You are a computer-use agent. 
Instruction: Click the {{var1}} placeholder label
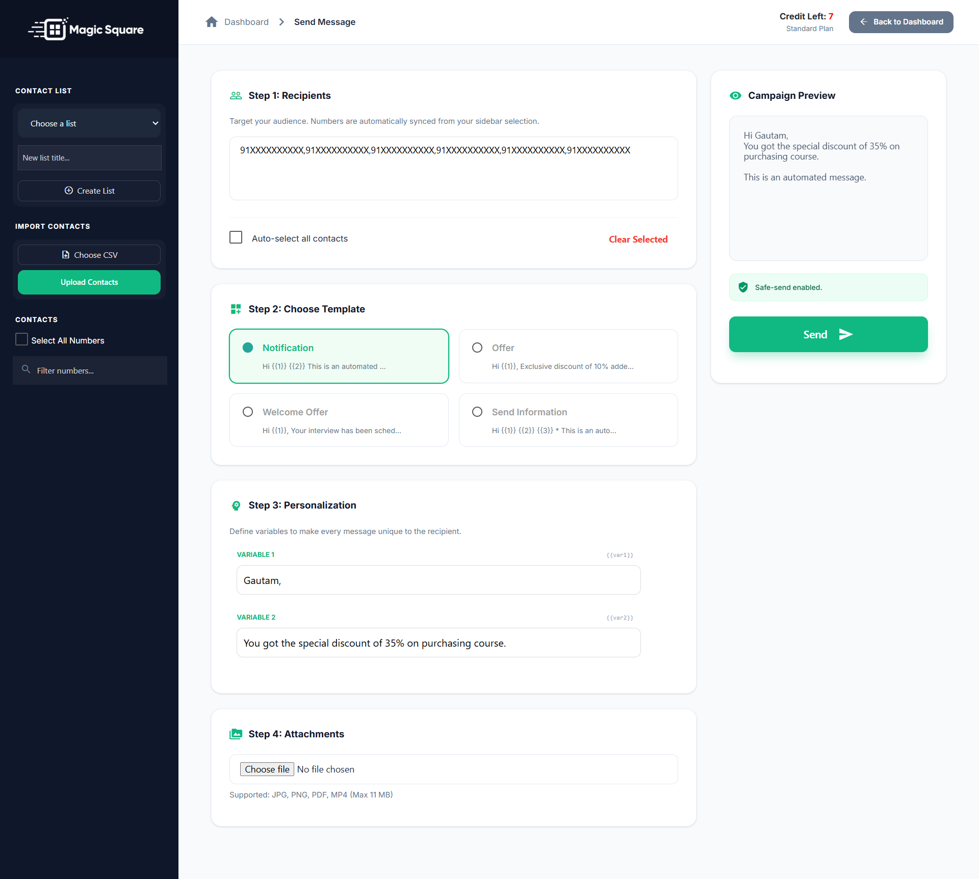tap(620, 555)
